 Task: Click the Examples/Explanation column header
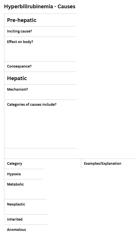(108, 164)
